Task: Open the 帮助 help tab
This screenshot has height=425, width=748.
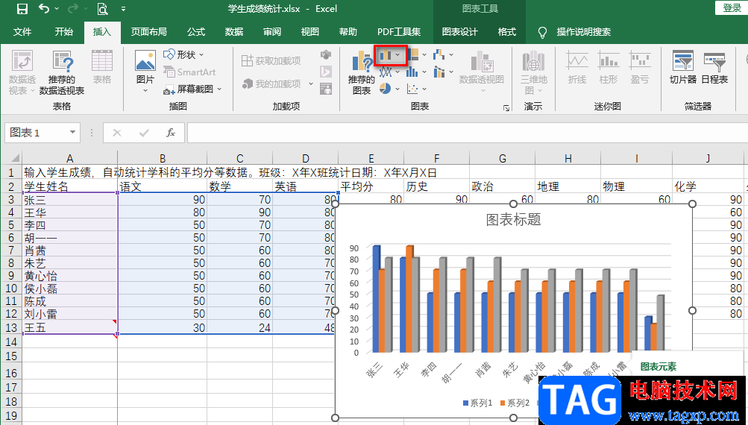Action: (348, 32)
